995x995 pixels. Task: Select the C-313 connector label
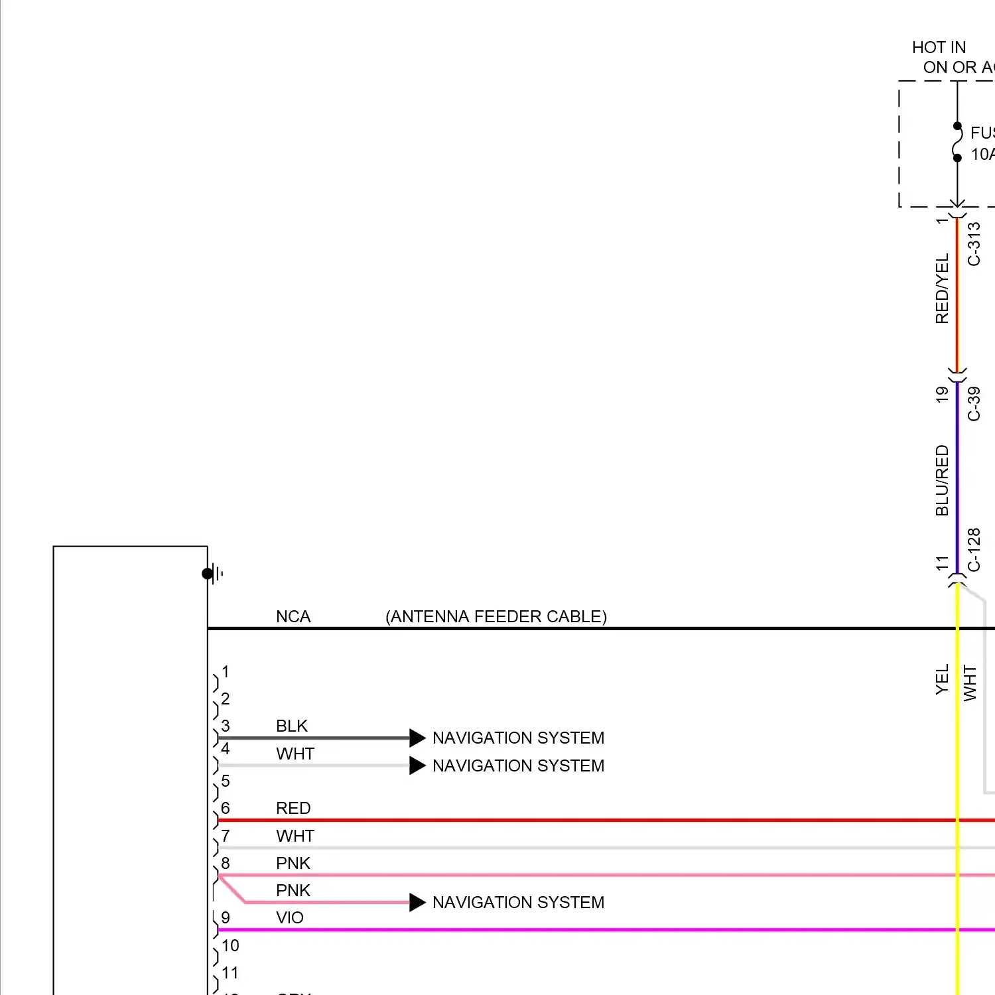tap(973, 244)
